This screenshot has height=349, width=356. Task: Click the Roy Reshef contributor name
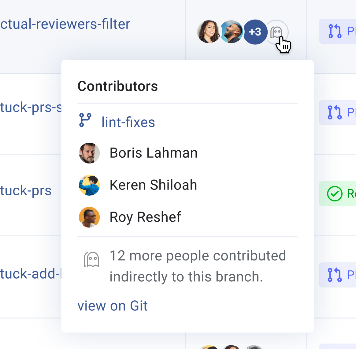(x=145, y=217)
